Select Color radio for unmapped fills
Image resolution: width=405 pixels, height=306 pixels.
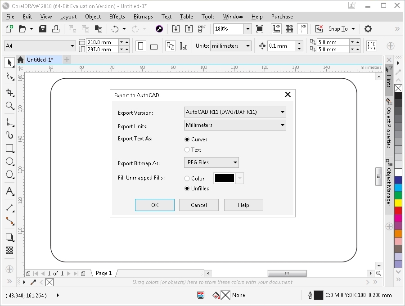(x=187, y=179)
